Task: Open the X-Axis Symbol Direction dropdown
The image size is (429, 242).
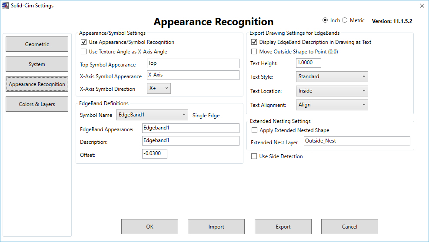Action: click(x=159, y=89)
